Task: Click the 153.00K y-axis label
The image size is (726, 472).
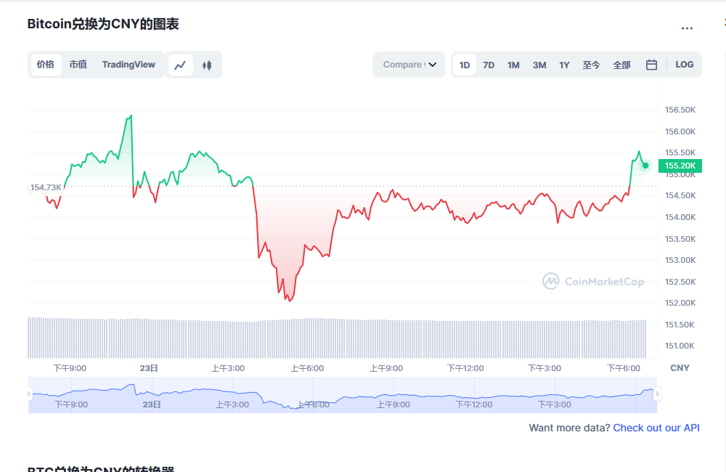Action: point(680,260)
